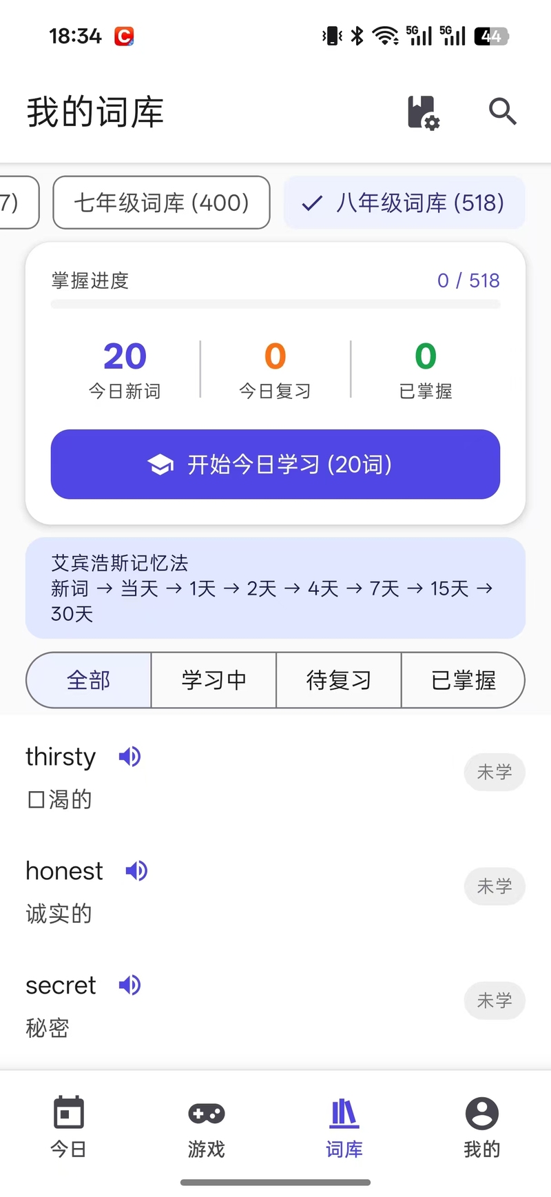Go to 我的 profile tab
Image resolution: width=551 pixels, height=1197 pixels.
coord(481,1123)
